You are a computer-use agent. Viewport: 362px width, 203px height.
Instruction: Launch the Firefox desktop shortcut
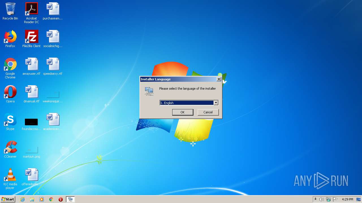[10, 39]
